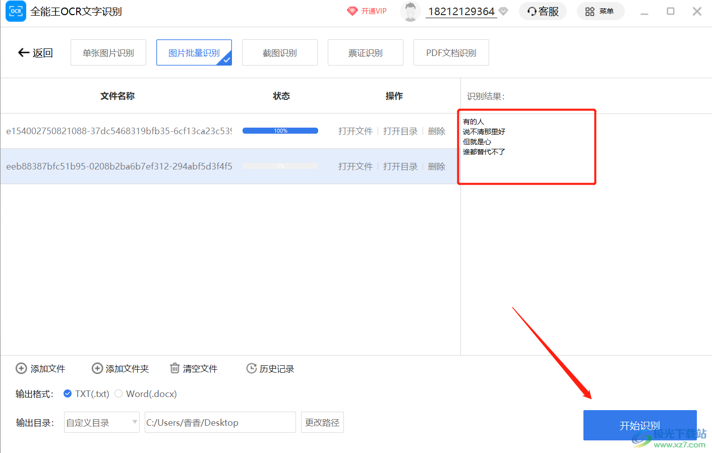This screenshot has height=453, width=712.
Task: Click 删除 for the e154002750821088 row
Action: (x=437, y=131)
